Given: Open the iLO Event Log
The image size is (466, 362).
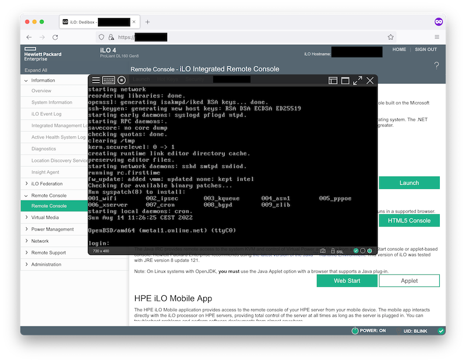Looking at the screenshot, I should point(47,113).
